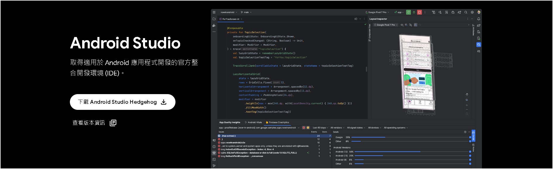Toggle view options eye in Layout Inspector

(402, 25)
